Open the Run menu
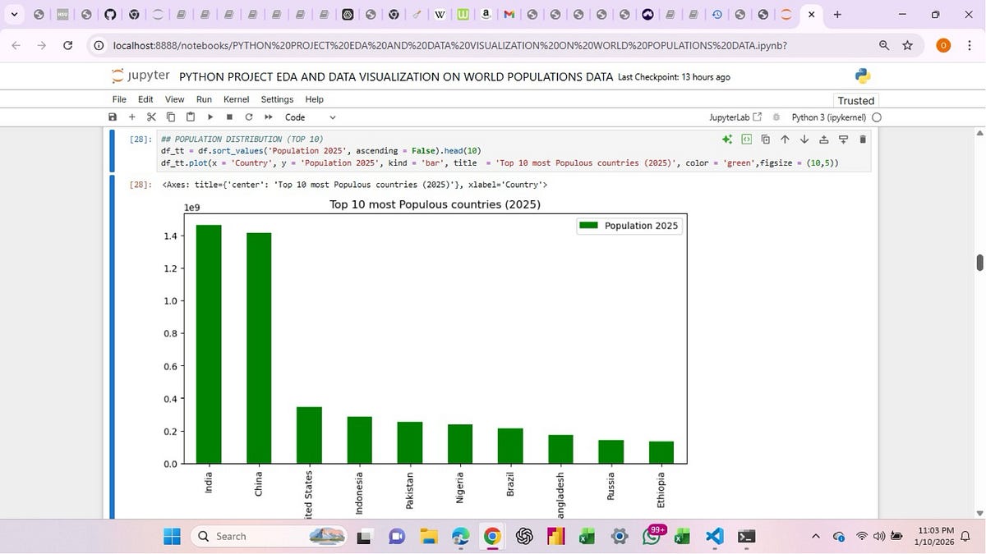 pyautogui.click(x=204, y=99)
